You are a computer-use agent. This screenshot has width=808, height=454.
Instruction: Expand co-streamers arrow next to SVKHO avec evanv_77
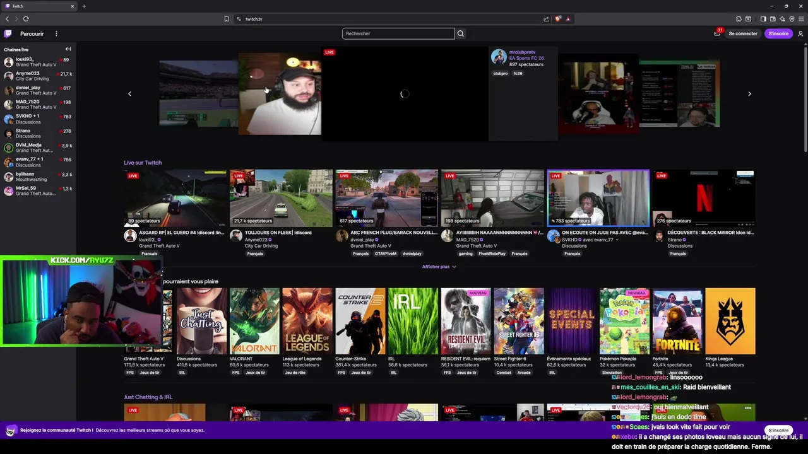[617, 240]
